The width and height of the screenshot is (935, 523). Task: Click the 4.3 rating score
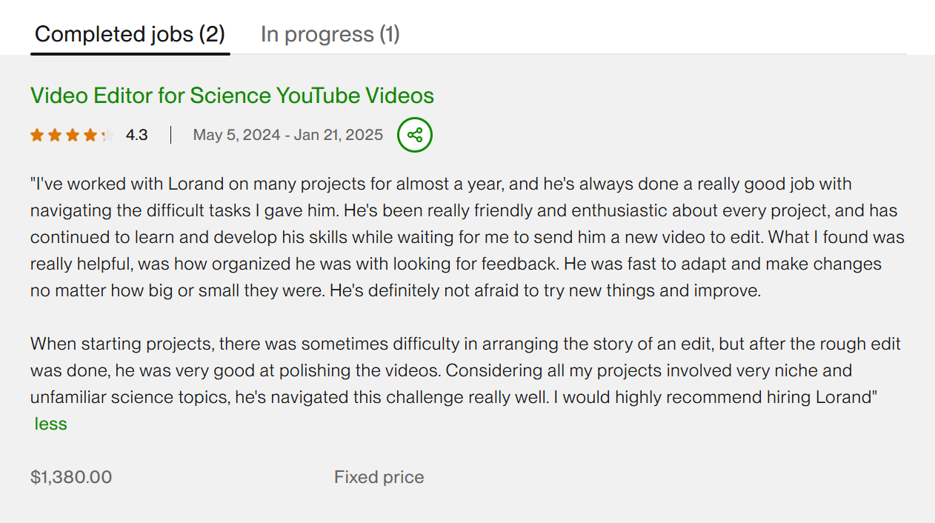click(x=136, y=135)
